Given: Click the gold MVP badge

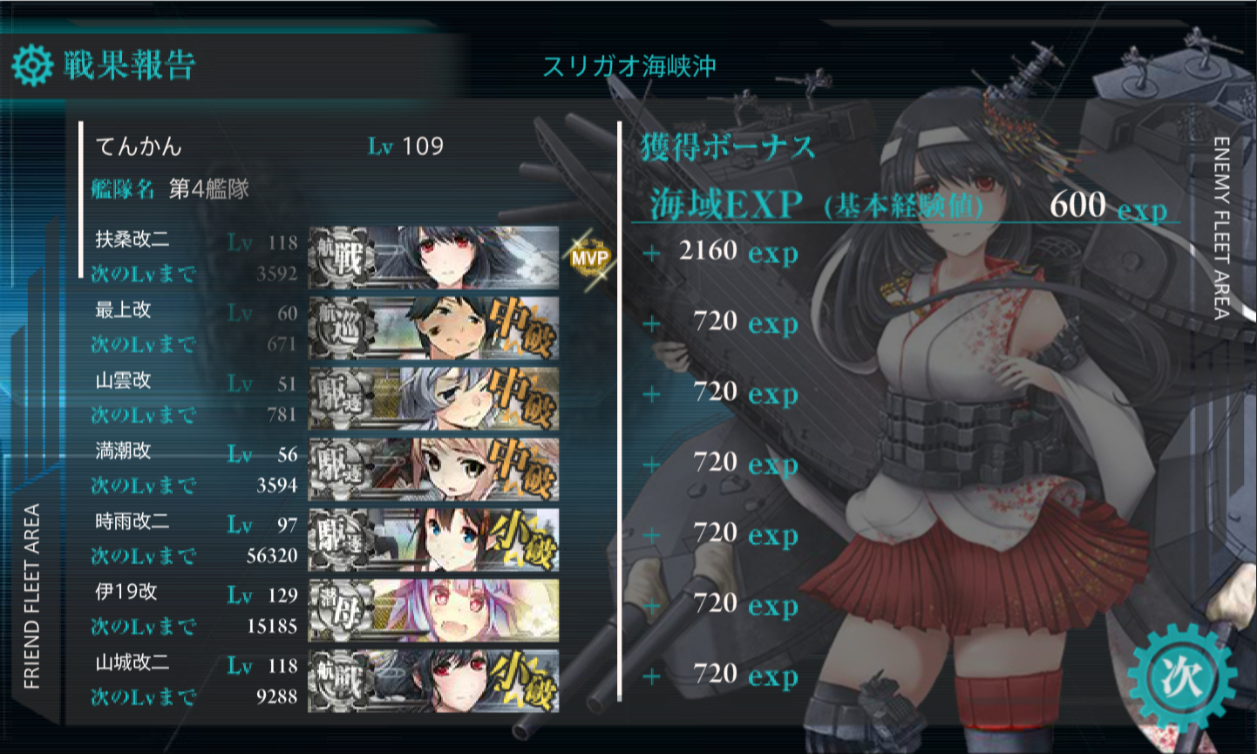Looking at the screenshot, I should 589,258.
